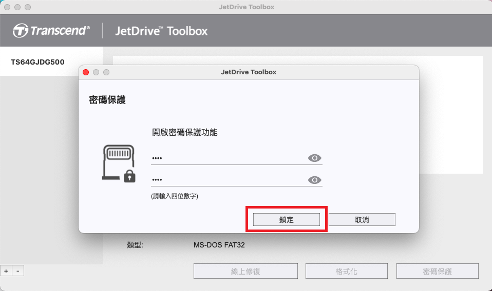Click the JetDrive Toolbox header title
The height and width of the screenshot is (291, 492).
[x=161, y=31]
